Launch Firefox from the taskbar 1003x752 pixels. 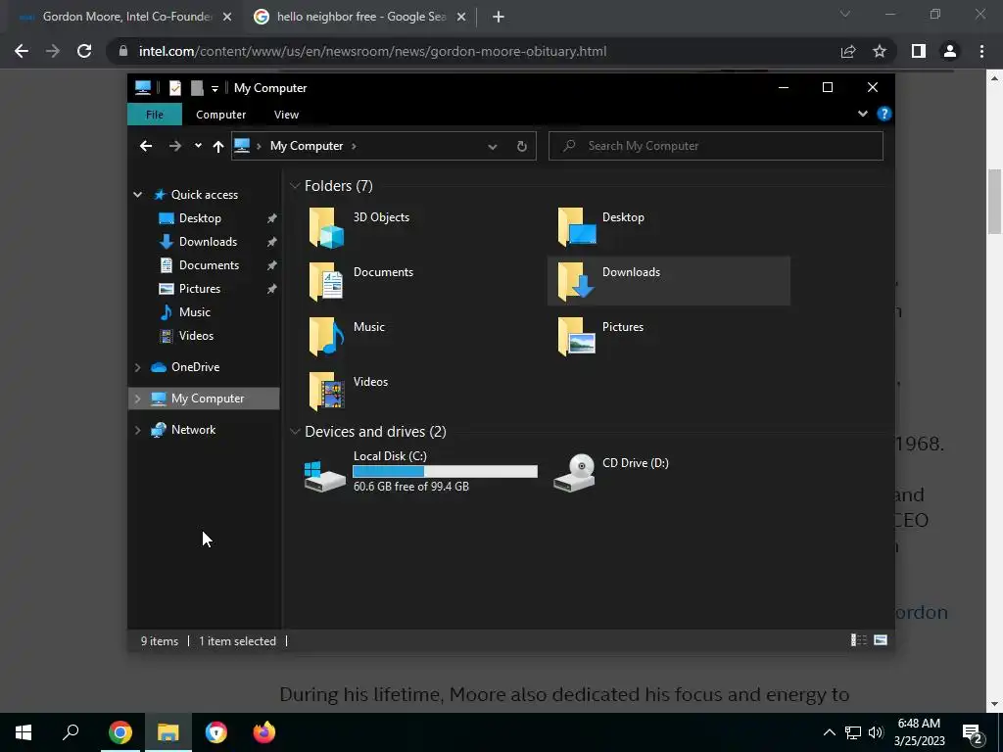[263, 732]
